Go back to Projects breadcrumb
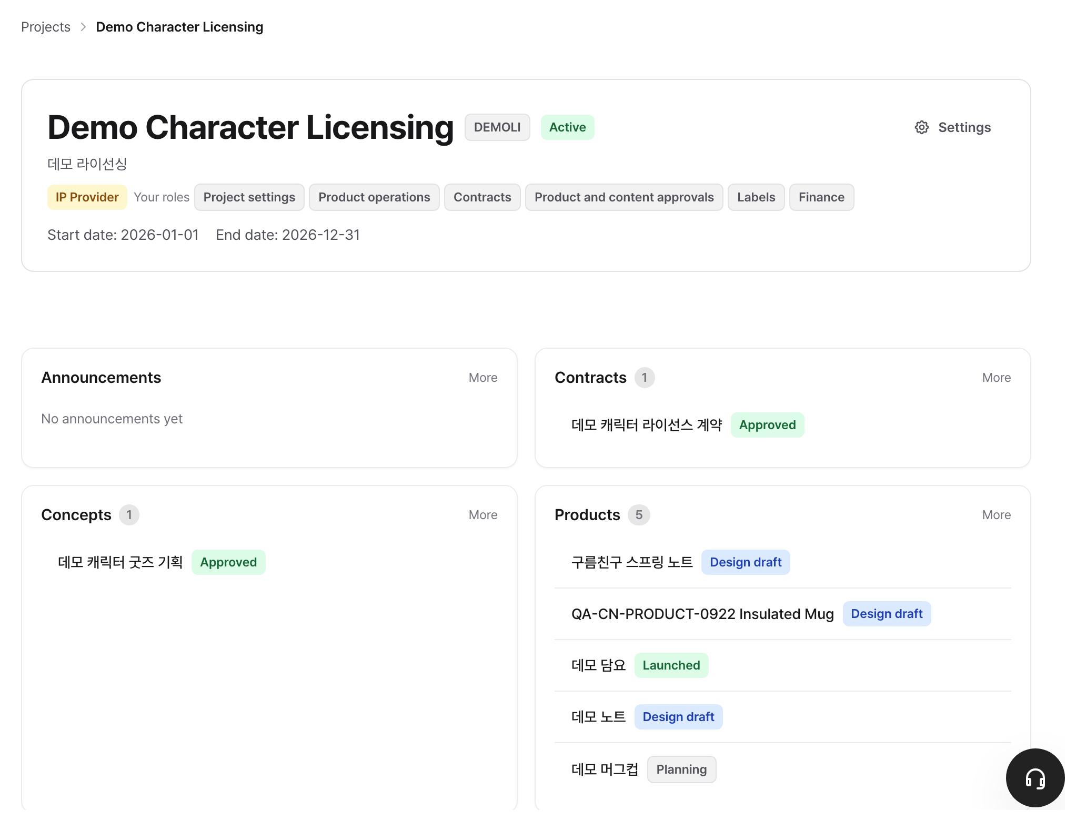Image resolution: width=1086 pixels, height=831 pixels. click(x=46, y=27)
